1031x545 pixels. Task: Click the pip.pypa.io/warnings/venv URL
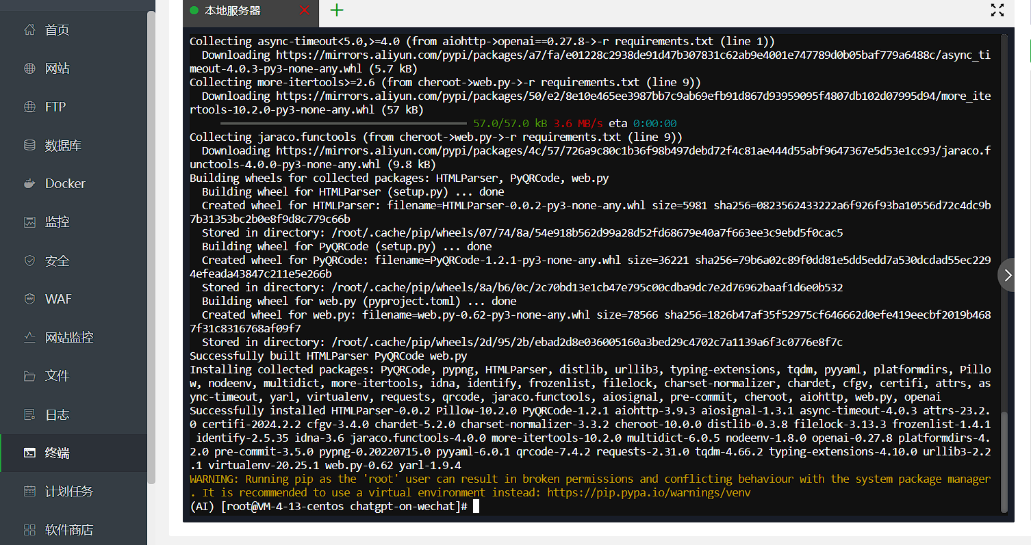[x=650, y=493]
